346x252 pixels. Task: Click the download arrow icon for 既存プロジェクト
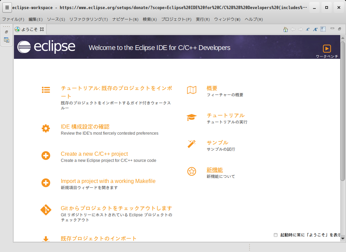[46, 239]
